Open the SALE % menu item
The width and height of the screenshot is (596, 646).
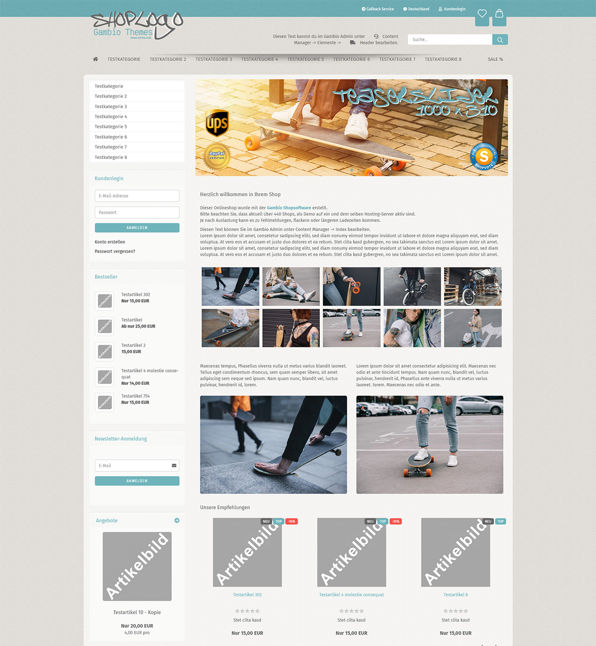pos(495,59)
